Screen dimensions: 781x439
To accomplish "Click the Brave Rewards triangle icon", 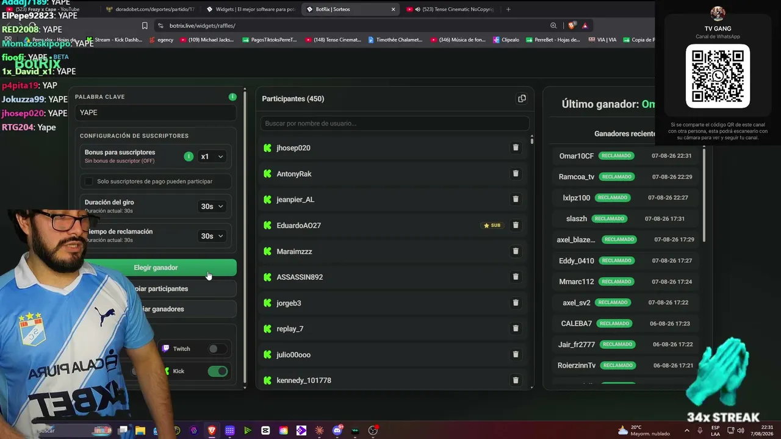I will [x=585, y=26].
